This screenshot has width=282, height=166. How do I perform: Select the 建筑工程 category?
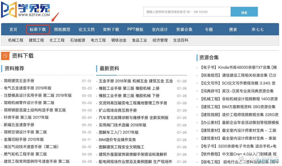36,40
